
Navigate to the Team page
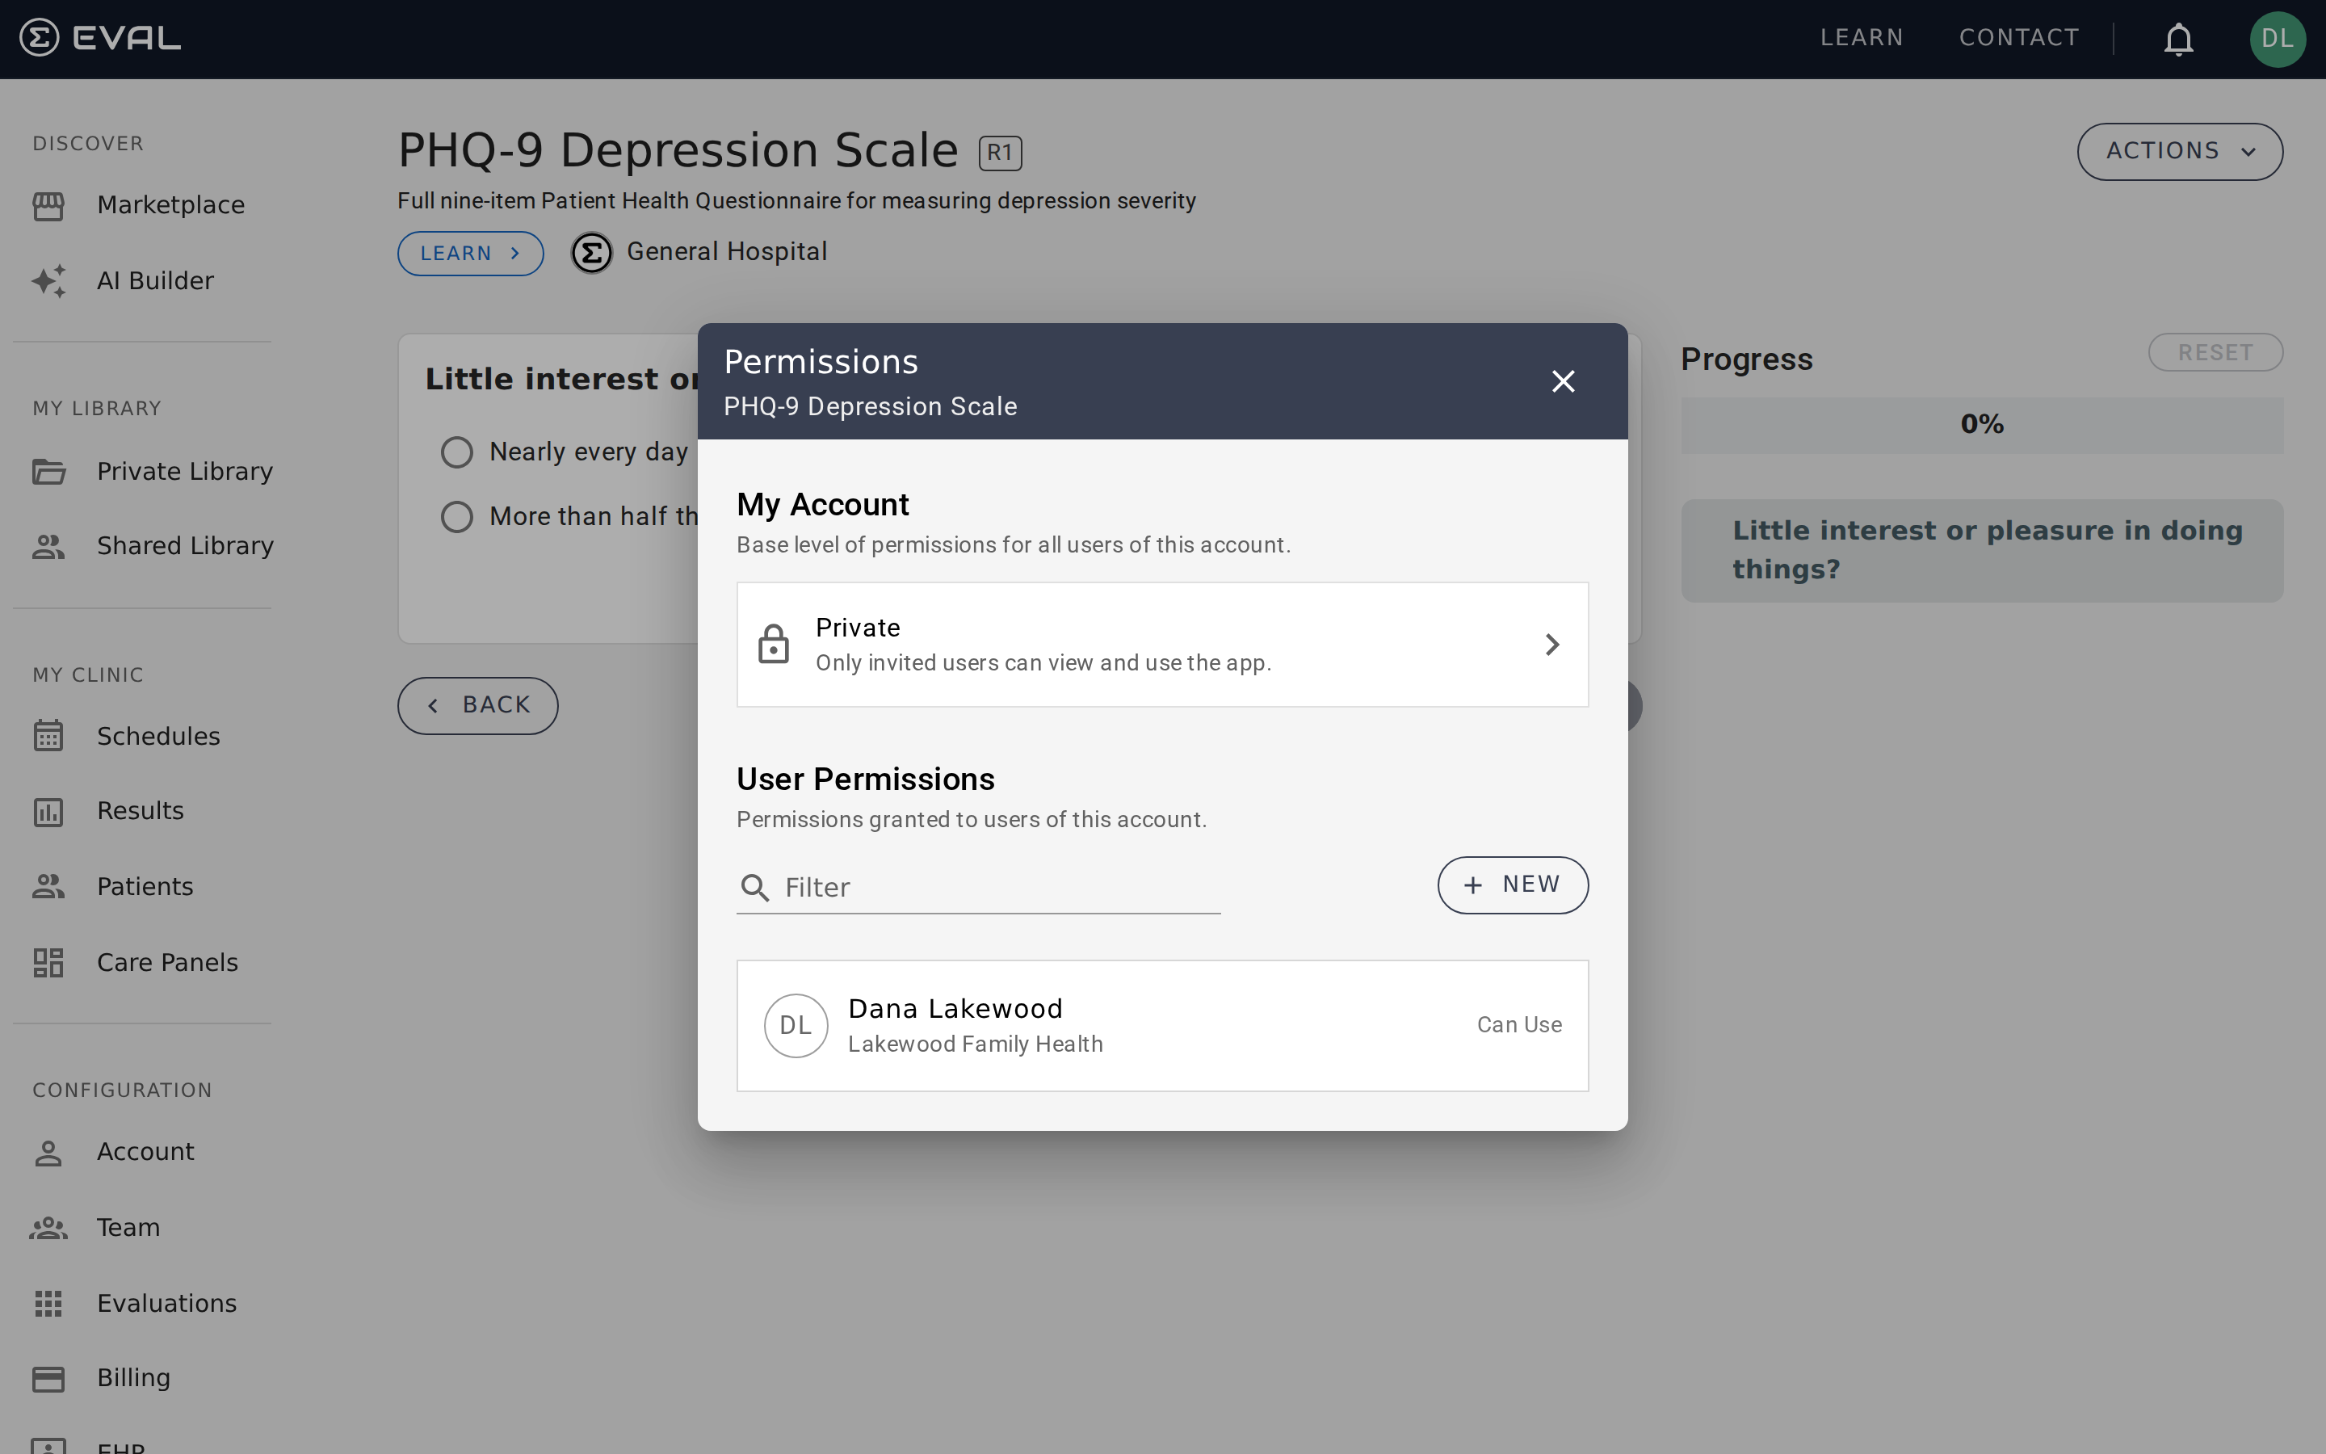pos(128,1227)
